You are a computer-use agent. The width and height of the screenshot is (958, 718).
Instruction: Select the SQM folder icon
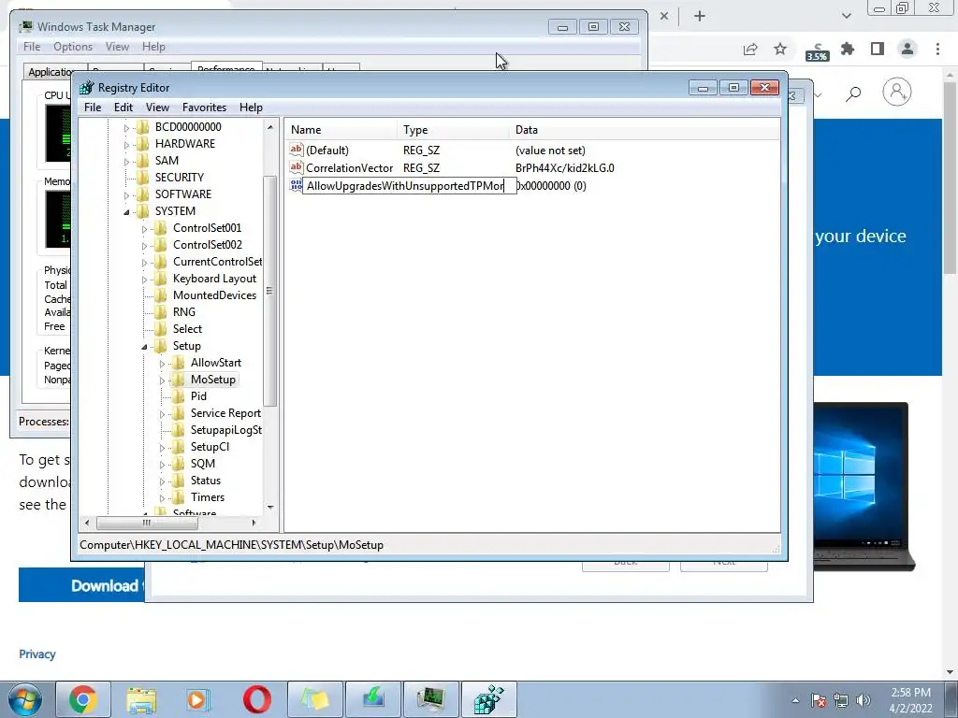coord(179,464)
